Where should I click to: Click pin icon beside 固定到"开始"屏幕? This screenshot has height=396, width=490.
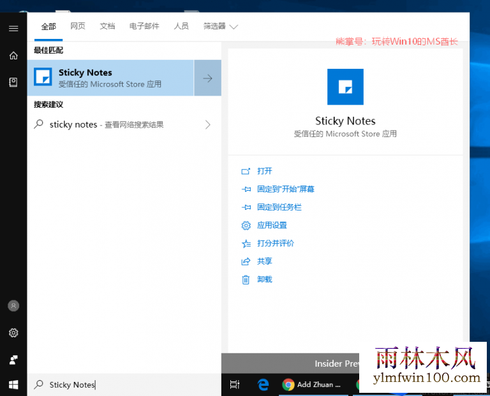pos(246,189)
